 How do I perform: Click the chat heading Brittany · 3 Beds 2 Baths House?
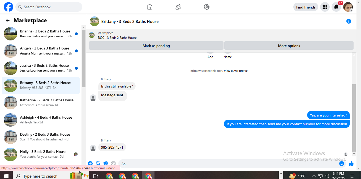pos(130,22)
